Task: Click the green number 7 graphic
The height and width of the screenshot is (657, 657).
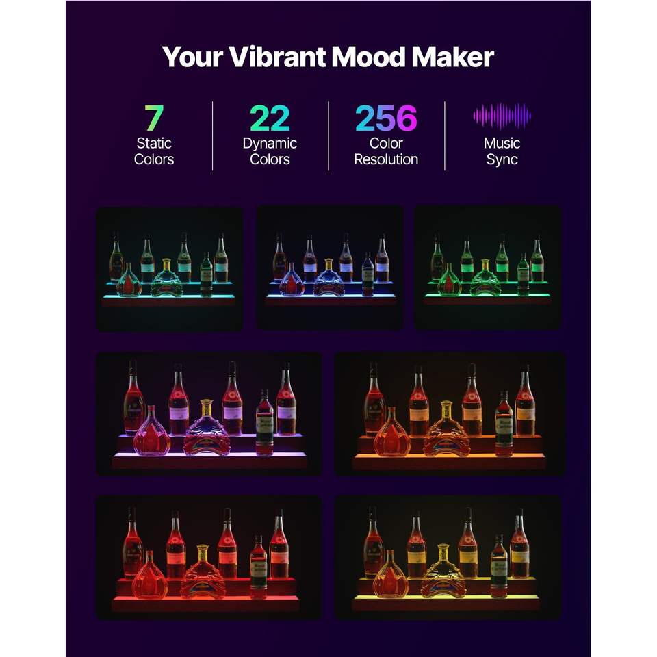Action: tap(154, 118)
